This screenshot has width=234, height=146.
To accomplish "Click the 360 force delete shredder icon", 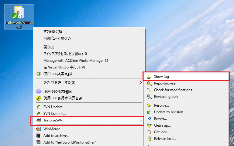I will tap(39, 91).
